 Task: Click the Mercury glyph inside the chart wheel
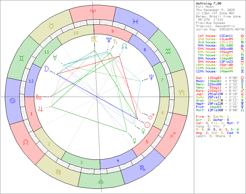[134, 140]
